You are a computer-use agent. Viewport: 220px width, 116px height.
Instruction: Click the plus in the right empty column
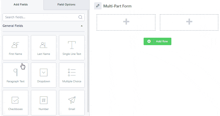coord(189,22)
